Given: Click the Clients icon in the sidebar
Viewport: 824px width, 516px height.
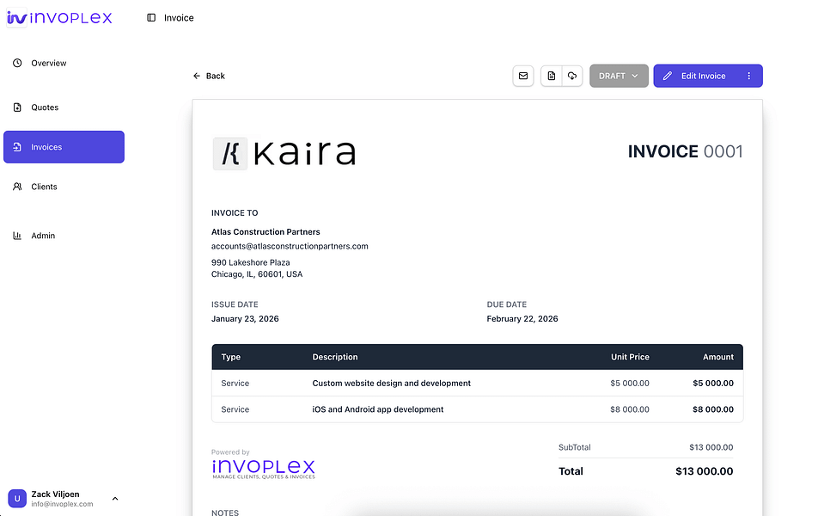Looking at the screenshot, I should coord(18,187).
